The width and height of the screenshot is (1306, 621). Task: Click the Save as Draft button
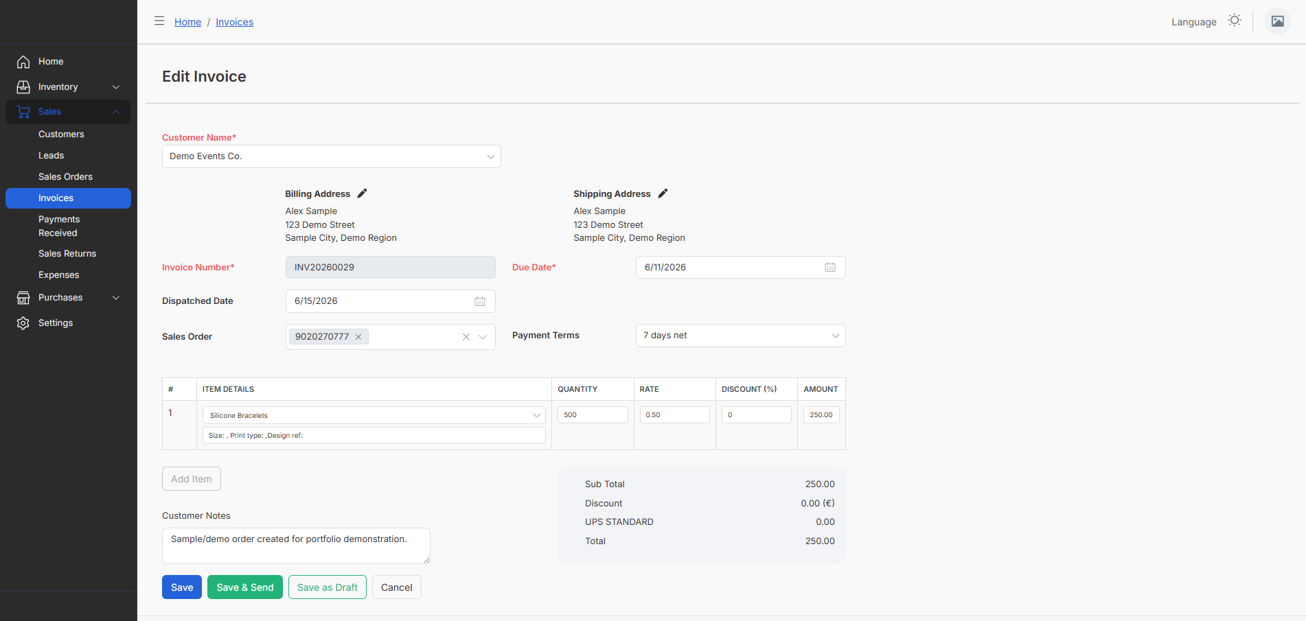(x=328, y=587)
